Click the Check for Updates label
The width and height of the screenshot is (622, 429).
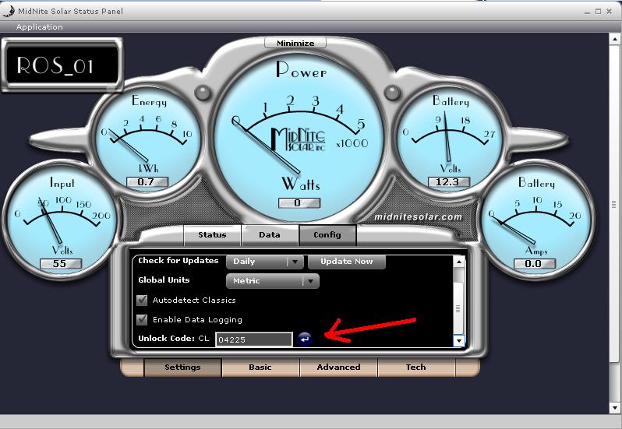[178, 261]
